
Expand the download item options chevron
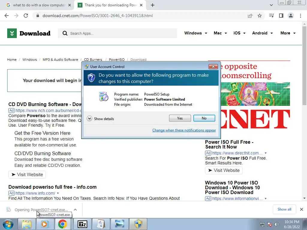75,210
